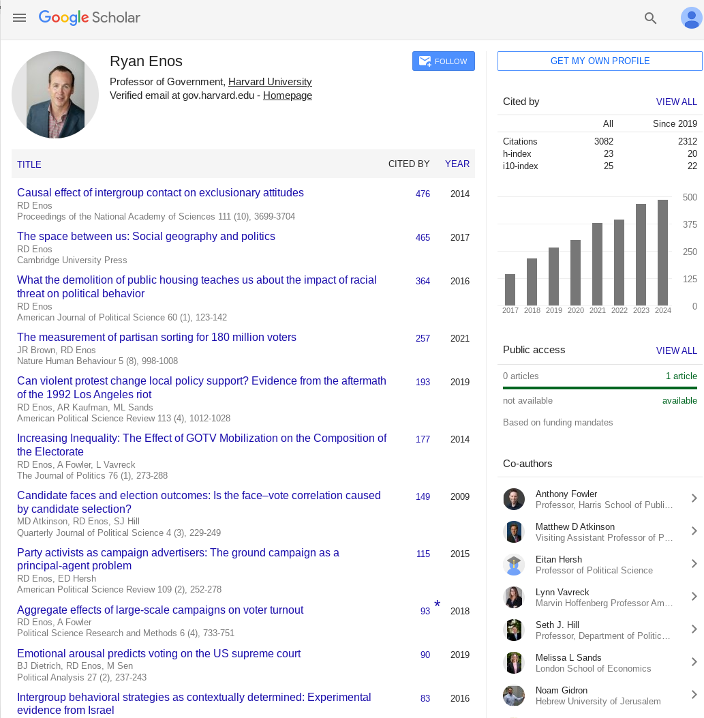Screen dimensions: 704x718
Task: Click the 115 citations count
Action: pyautogui.click(x=423, y=554)
